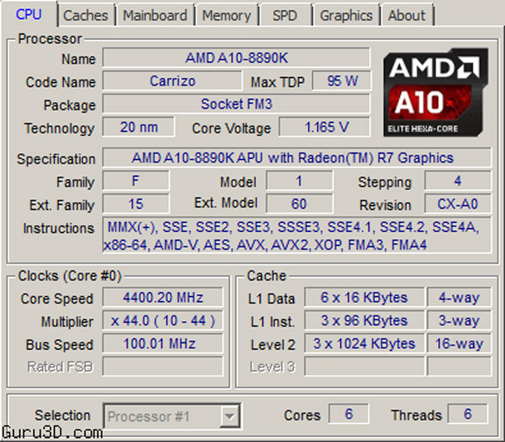
Task: Click the Package value Socket FM3
Action: 236,104
